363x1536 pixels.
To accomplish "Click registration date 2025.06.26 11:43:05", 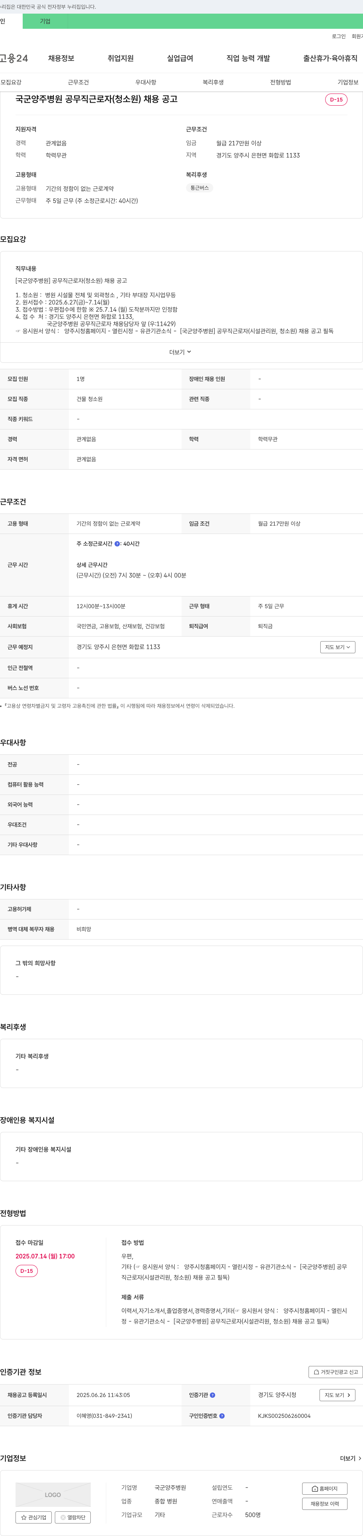I will 103,1395.
